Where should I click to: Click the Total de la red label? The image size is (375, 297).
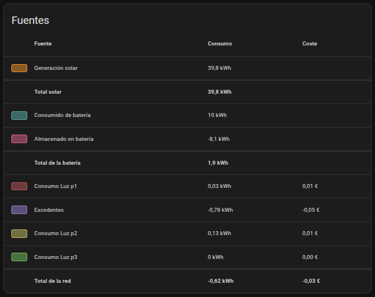tap(52, 281)
